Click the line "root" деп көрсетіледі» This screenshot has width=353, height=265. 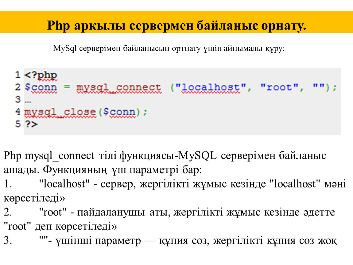pos(60,227)
